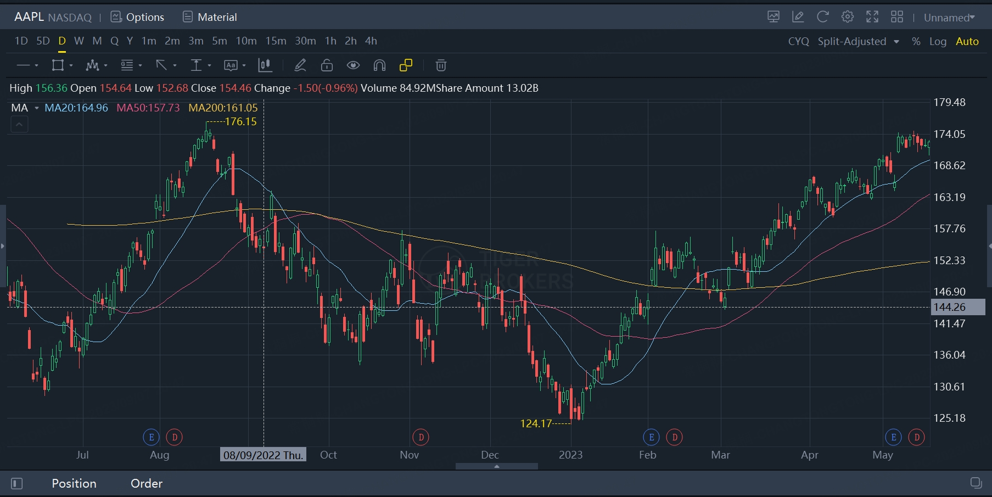The height and width of the screenshot is (497, 992).
Task: Take a chart screenshot with the snapshot icon
Action: coord(773,17)
